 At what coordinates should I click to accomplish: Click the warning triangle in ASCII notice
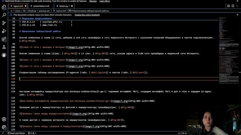11,15
